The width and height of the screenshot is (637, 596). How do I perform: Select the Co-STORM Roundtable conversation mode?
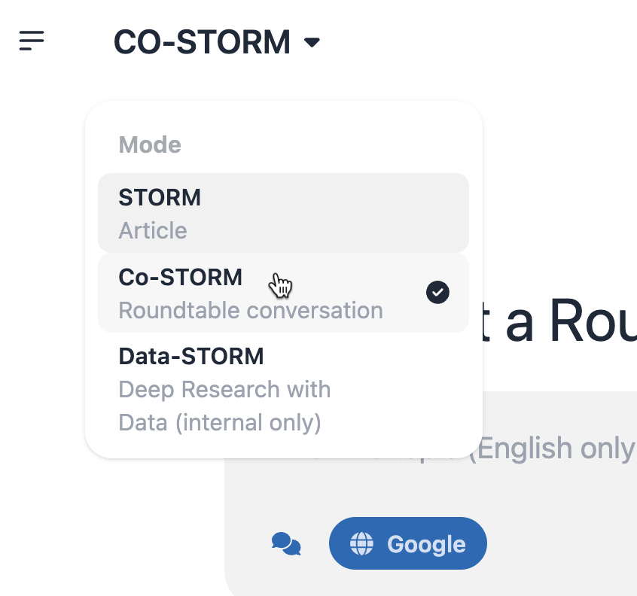pyautogui.click(x=283, y=293)
